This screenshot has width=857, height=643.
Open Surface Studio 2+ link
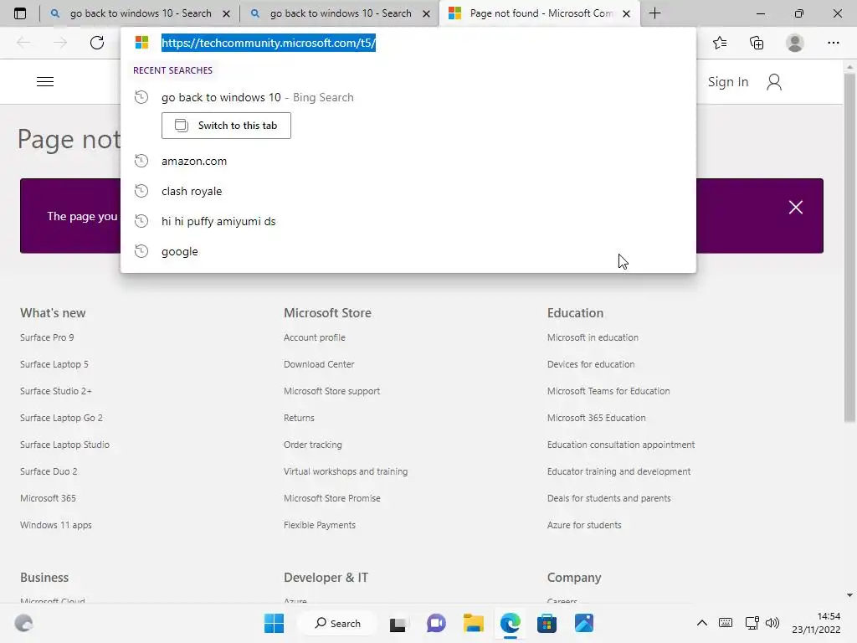pos(56,391)
